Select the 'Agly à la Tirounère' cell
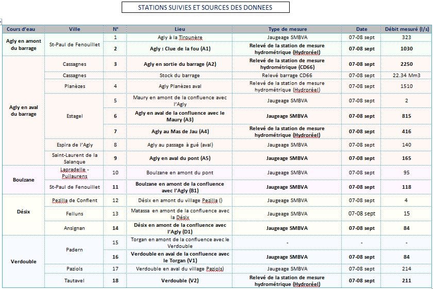This screenshot has width=433, height=289. point(180,38)
